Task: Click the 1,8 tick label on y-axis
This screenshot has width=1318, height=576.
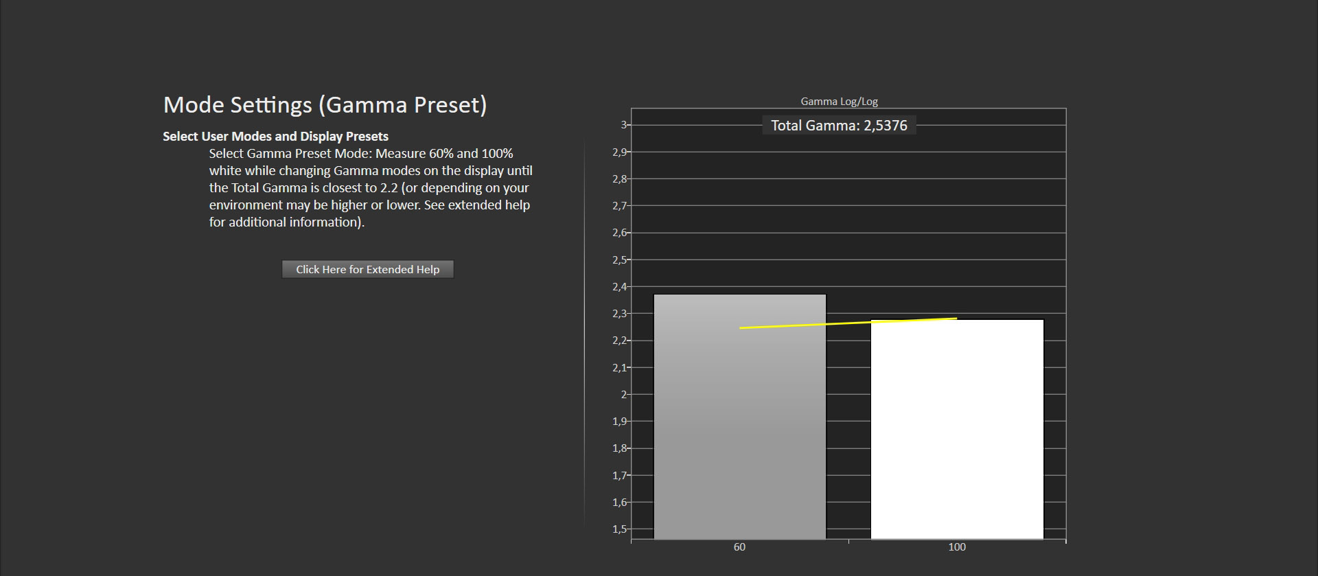Action: pos(619,448)
